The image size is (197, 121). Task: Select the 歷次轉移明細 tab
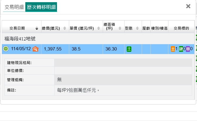click(x=41, y=7)
